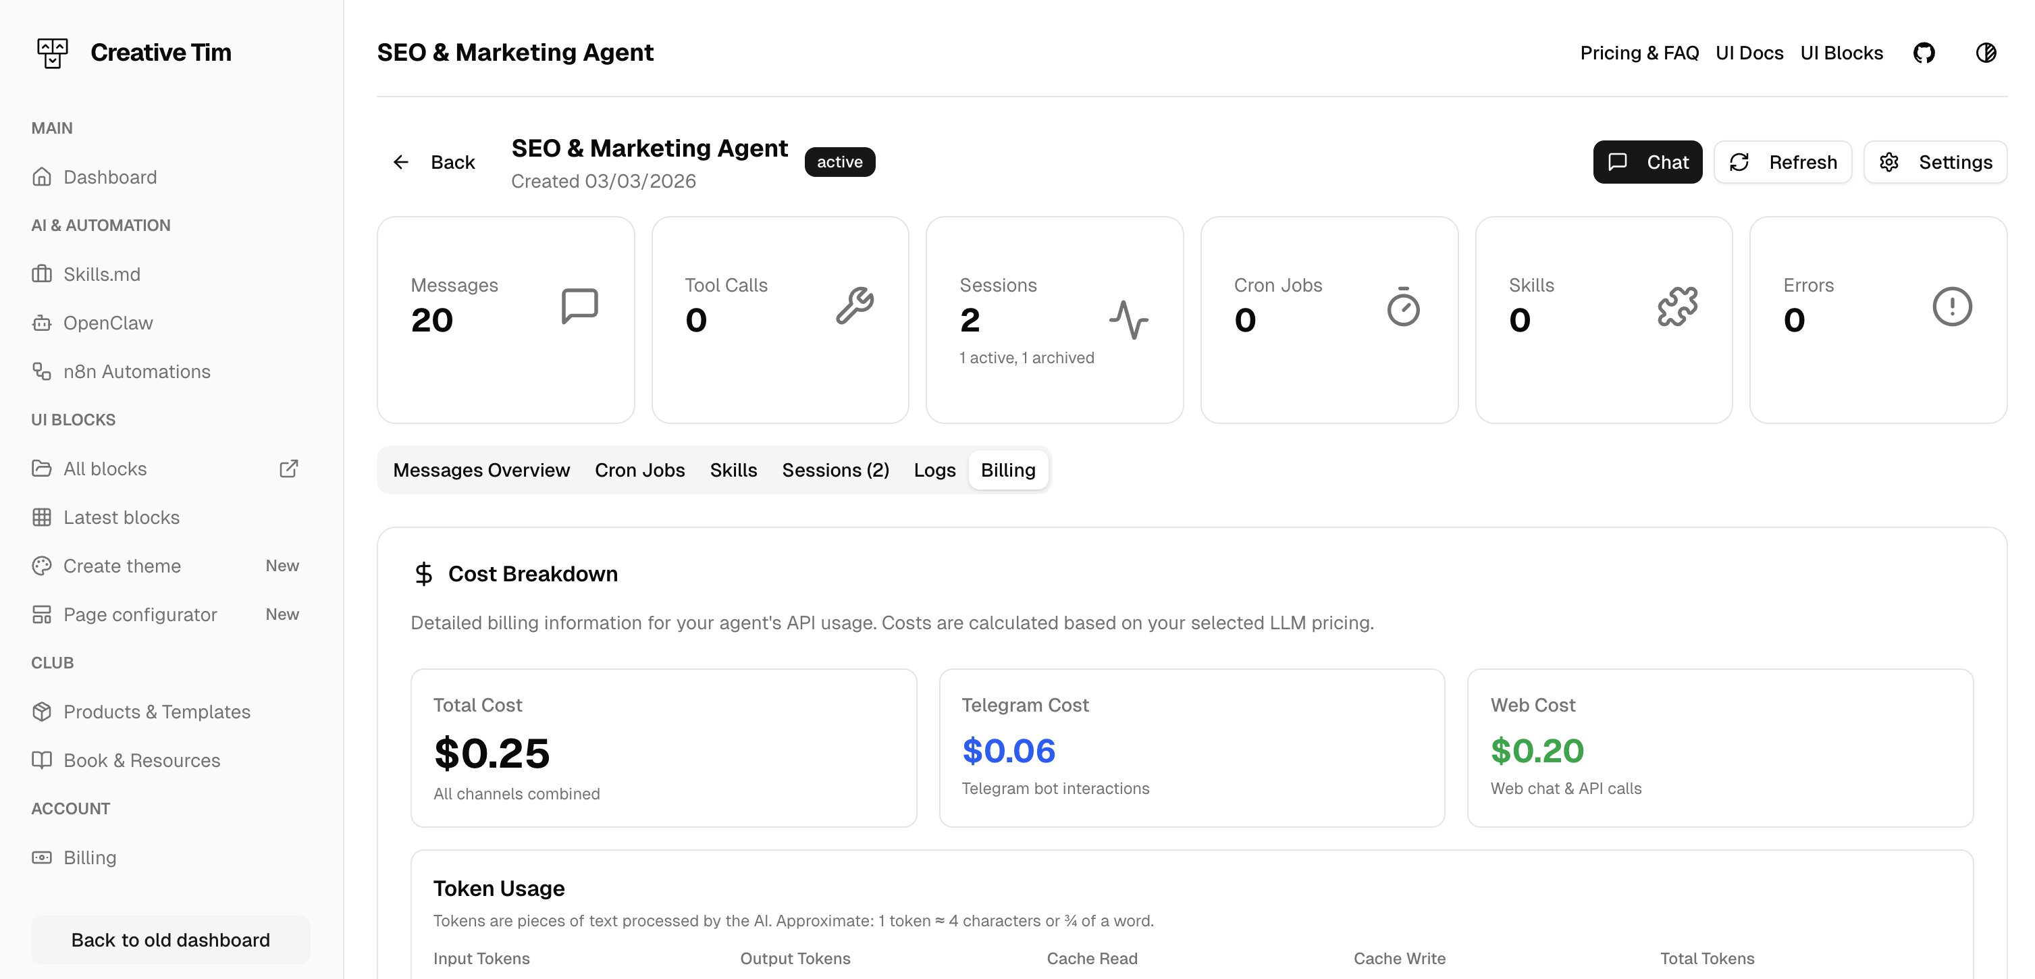Click the Create theme palette icon
The height and width of the screenshot is (979, 2035).
coord(42,566)
